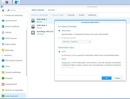Viewport: 130px width, 99px height.
Task: Open QuickConnect settings icon
Action: pos(3,21)
